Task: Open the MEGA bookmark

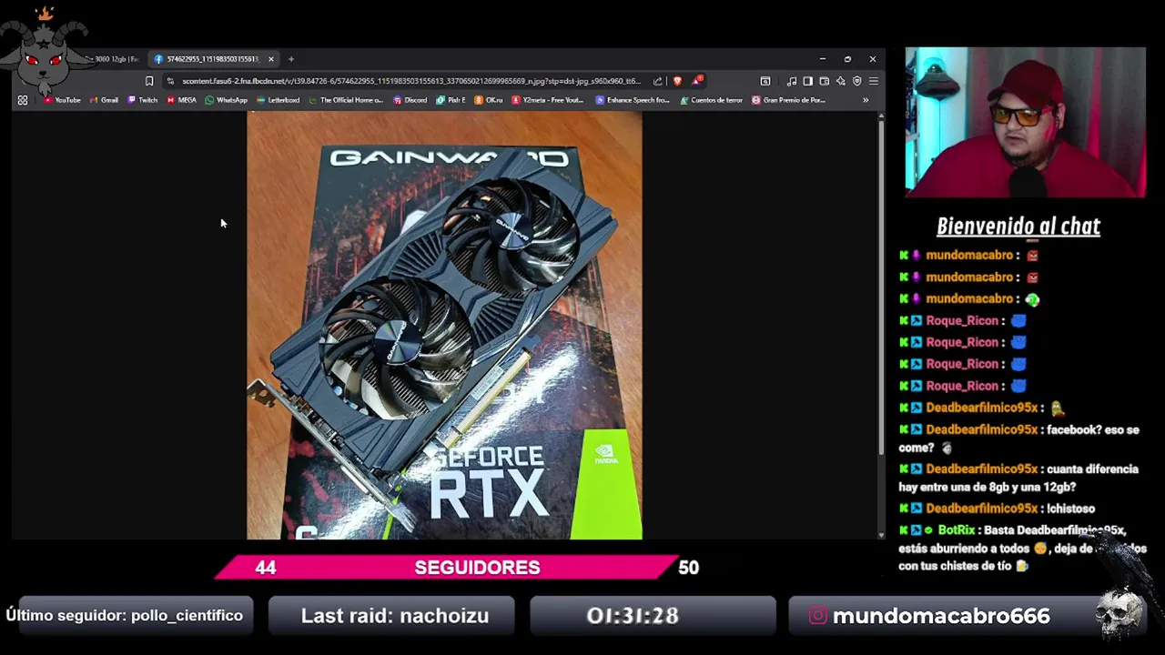Action: coord(182,100)
